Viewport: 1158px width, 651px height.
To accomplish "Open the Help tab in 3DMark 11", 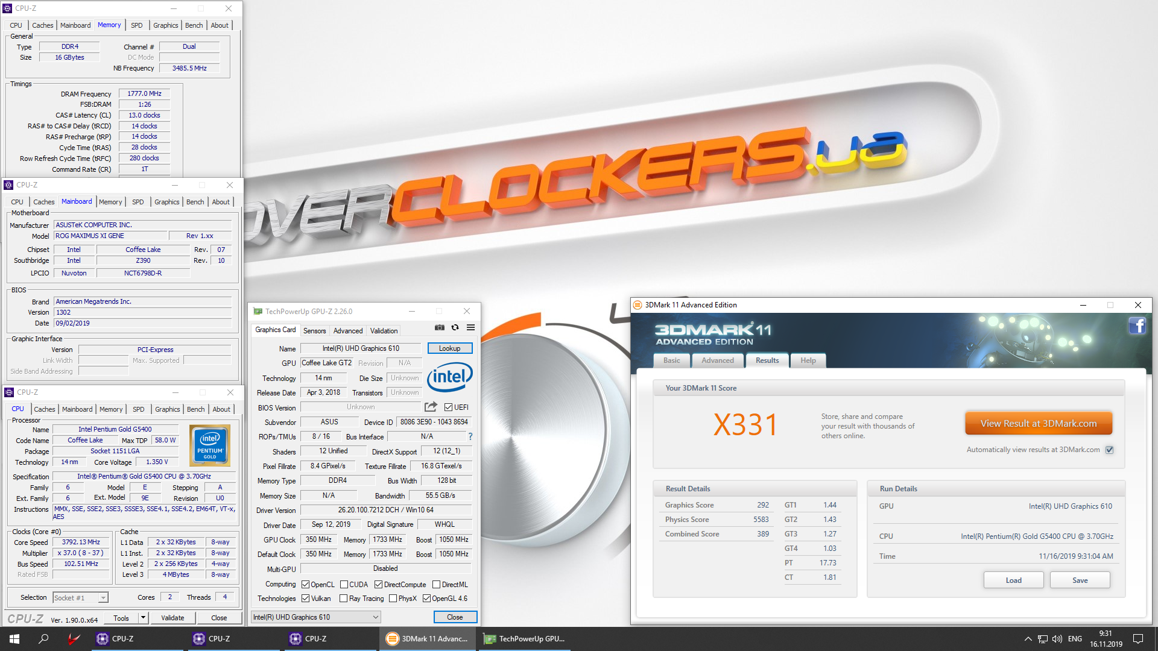I will [x=808, y=360].
